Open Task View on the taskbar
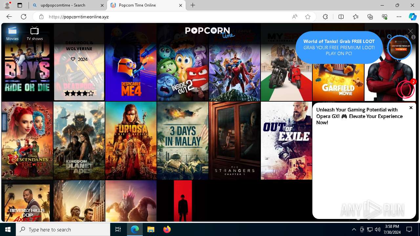The height and width of the screenshot is (236, 420). pos(118,229)
